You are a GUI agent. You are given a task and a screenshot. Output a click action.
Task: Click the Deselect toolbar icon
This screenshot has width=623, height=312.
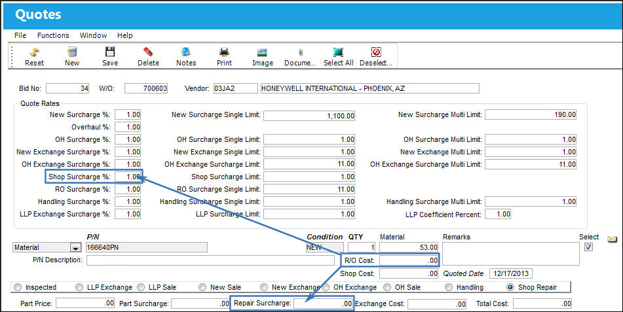point(376,52)
